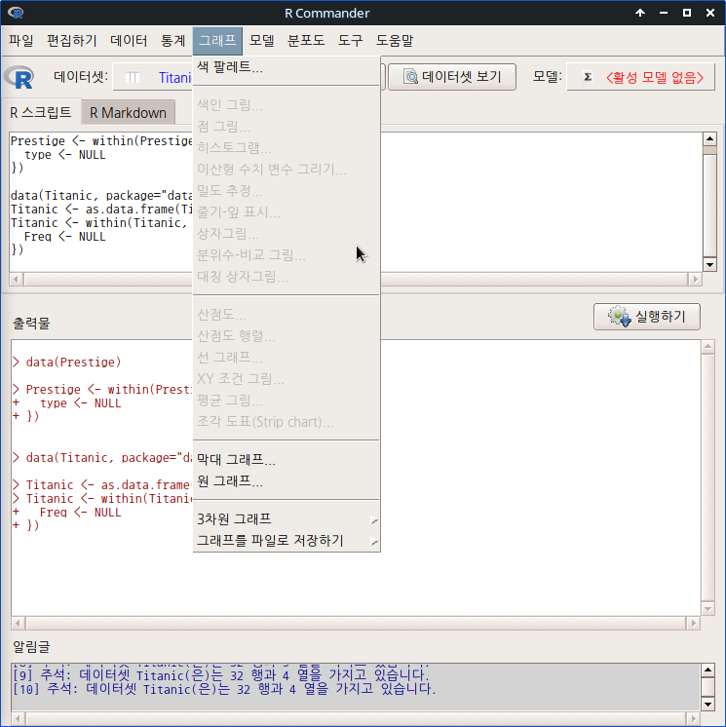The image size is (726, 727).
Task: Open the 데이터 menu
Action: 129,41
